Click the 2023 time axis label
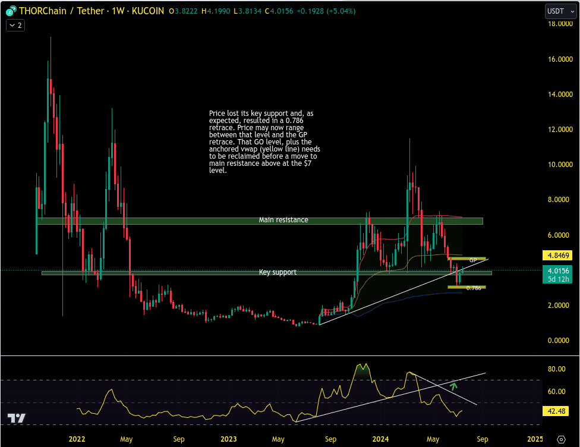 click(229, 439)
